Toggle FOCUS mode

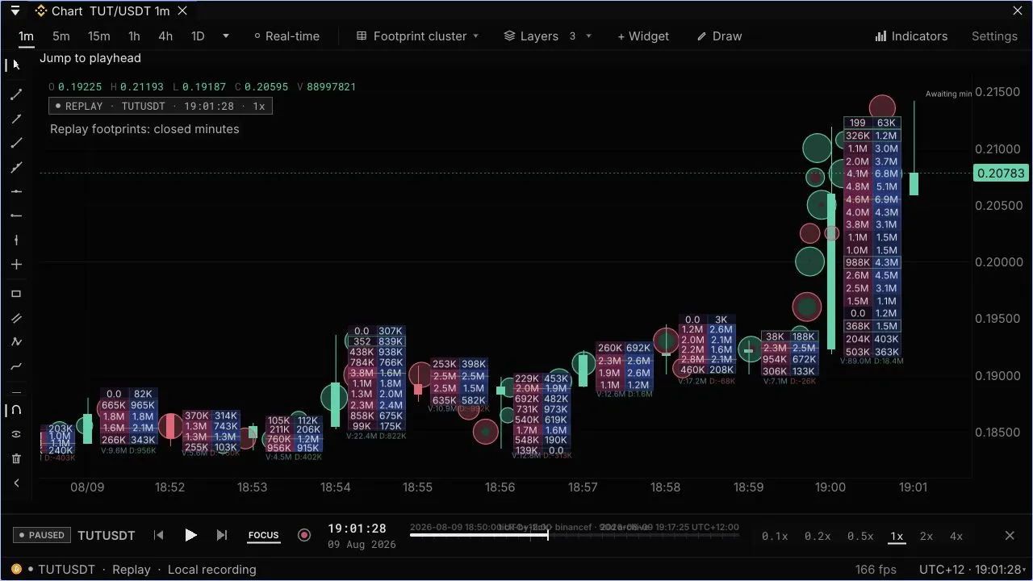pos(263,535)
